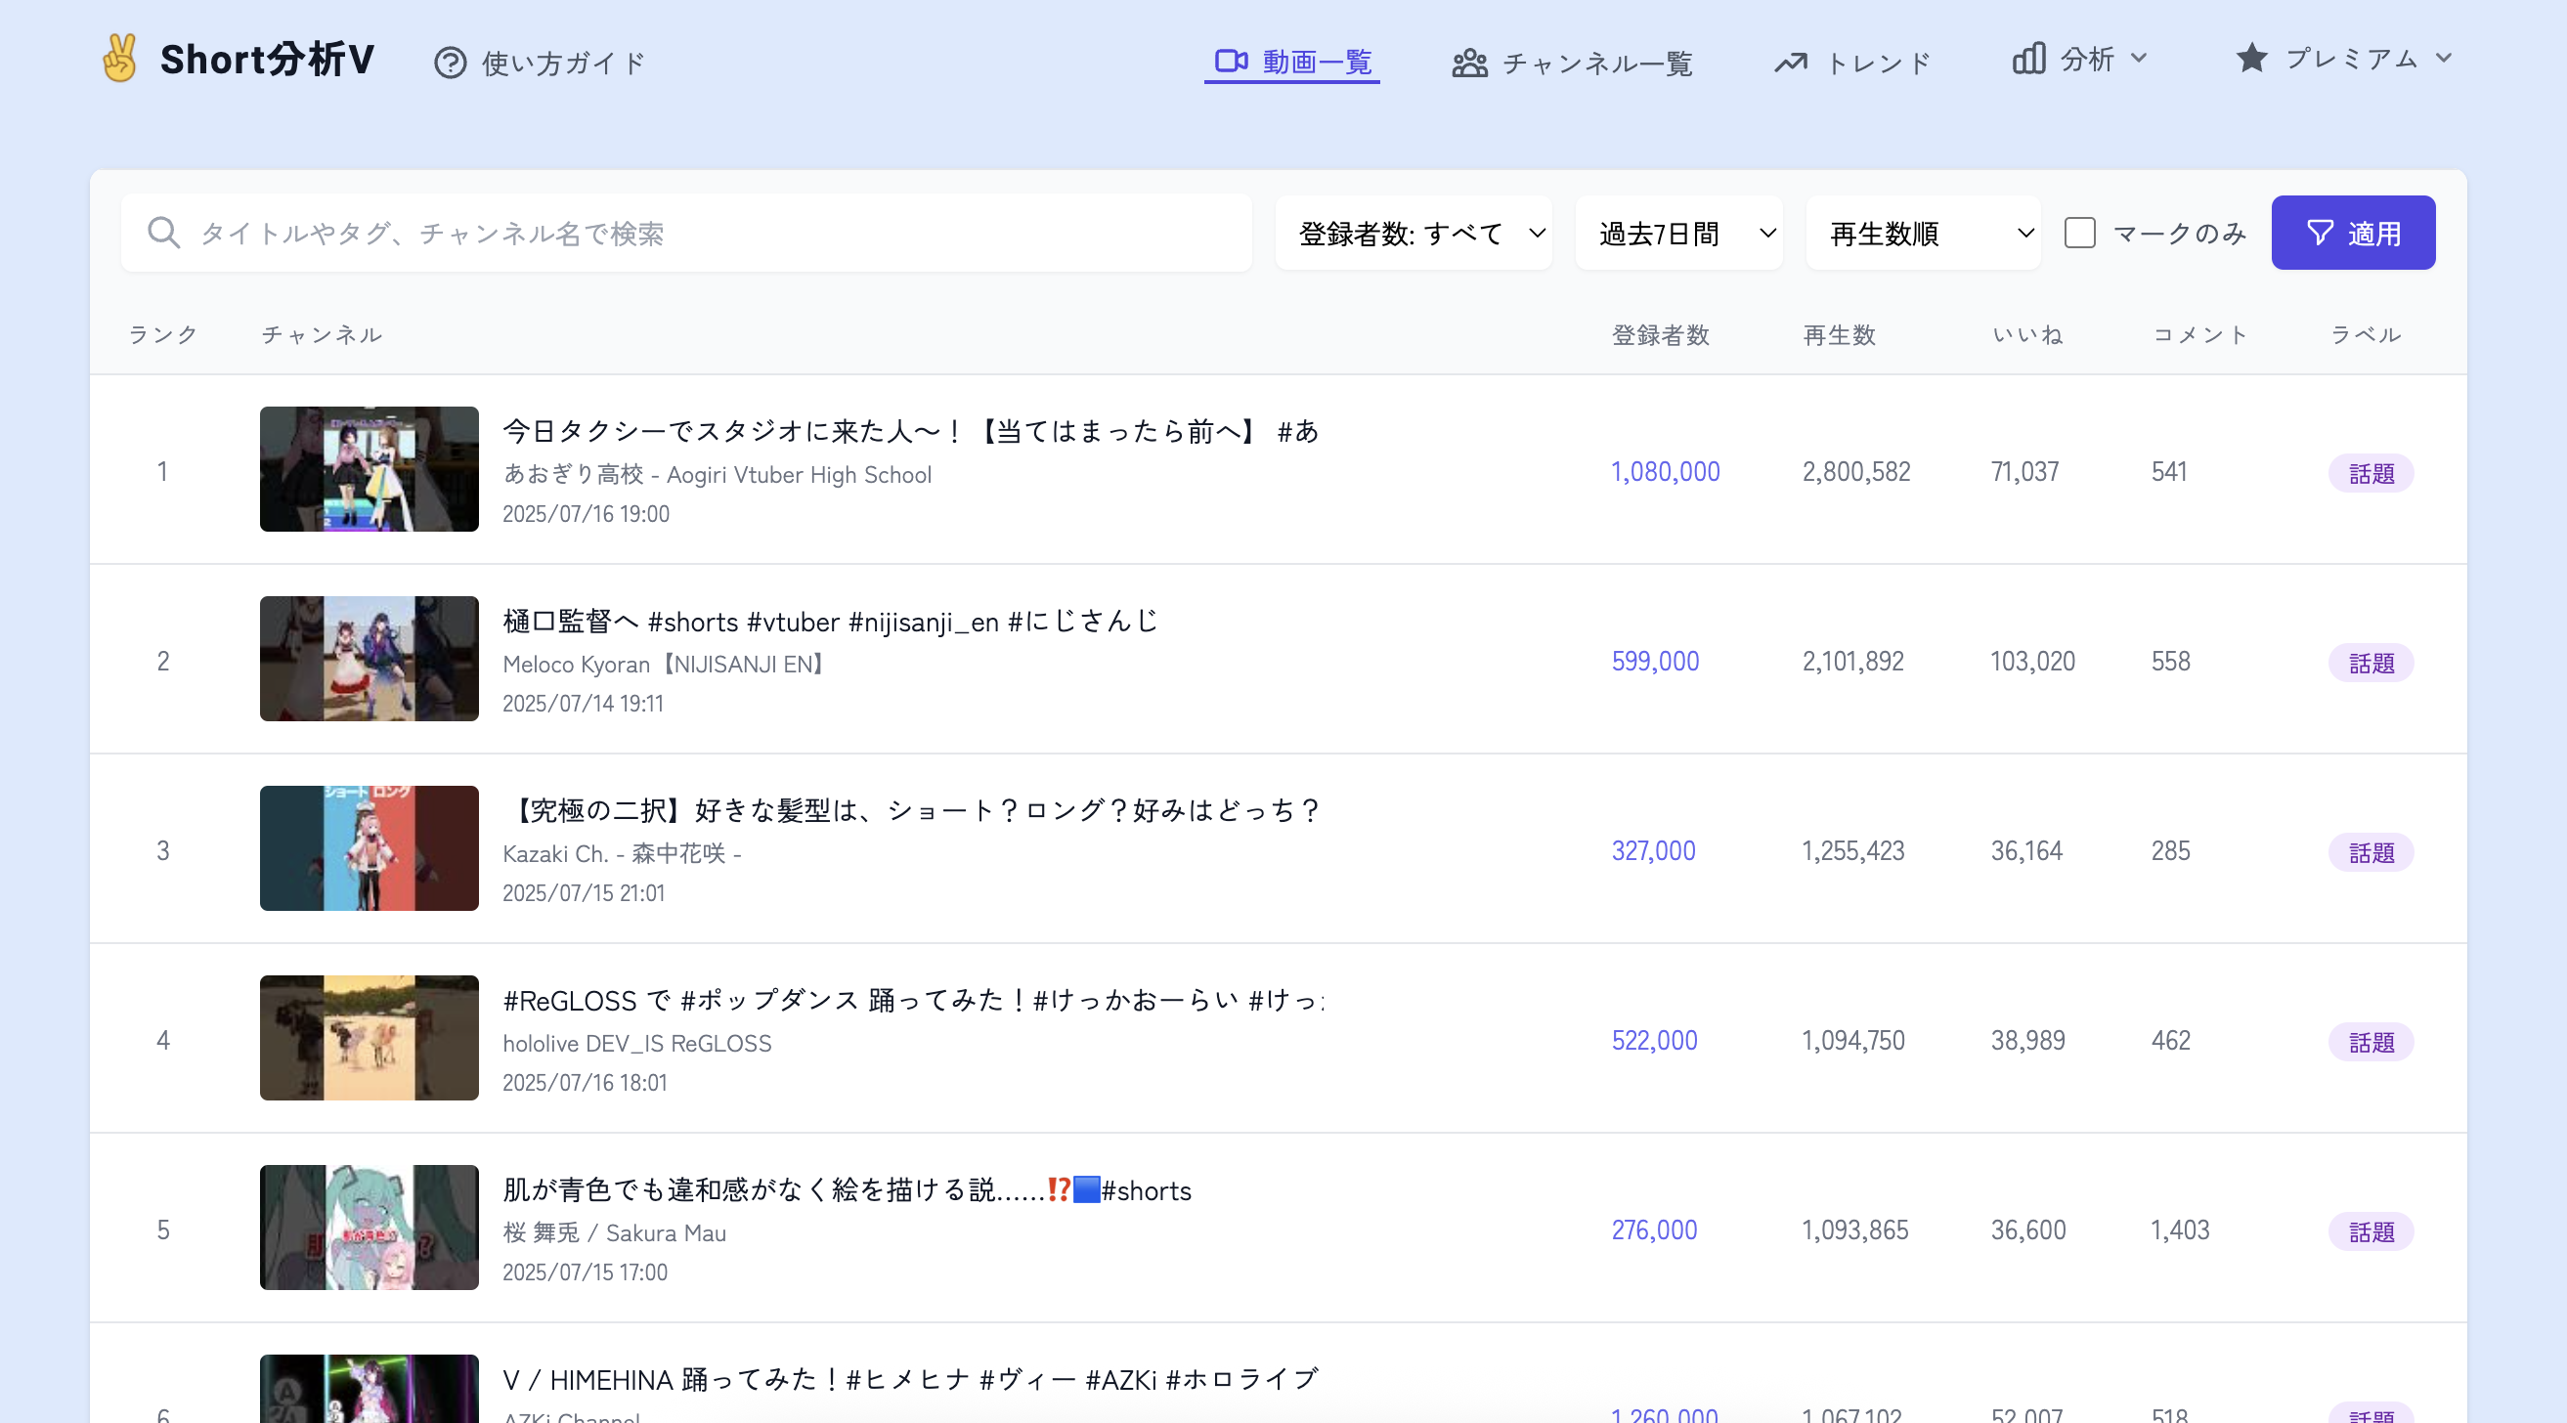The height and width of the screenshot is (1423, 2567).
Task: Click 話題 label in Meloco Kyoran row
Action: click(2371, 663)
